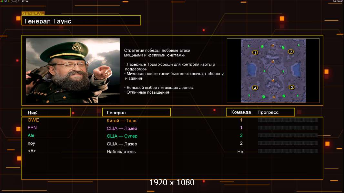Click the 'Генерал Таунс' title field
The width and height of the screenshot is (344, 193).
coord(81,21)
